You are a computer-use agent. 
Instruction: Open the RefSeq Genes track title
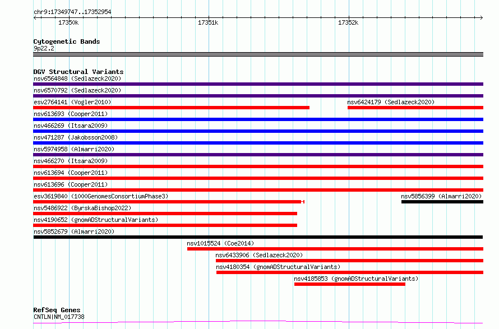coord(57,310)
